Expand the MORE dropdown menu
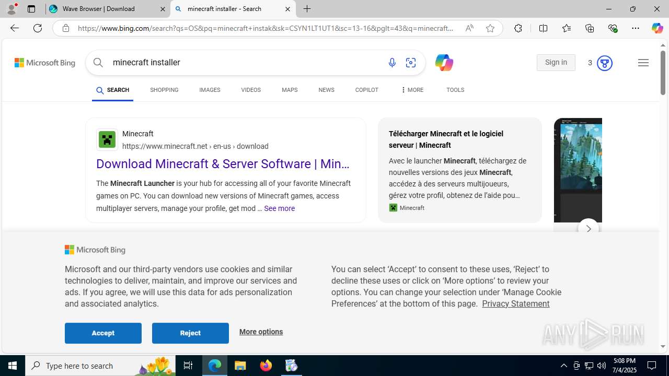This screenshot has height=376, width=669. pyautogui.click(x=412, y=90)
